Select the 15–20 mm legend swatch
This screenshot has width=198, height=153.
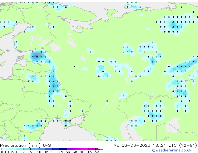[x=49, y=149]
